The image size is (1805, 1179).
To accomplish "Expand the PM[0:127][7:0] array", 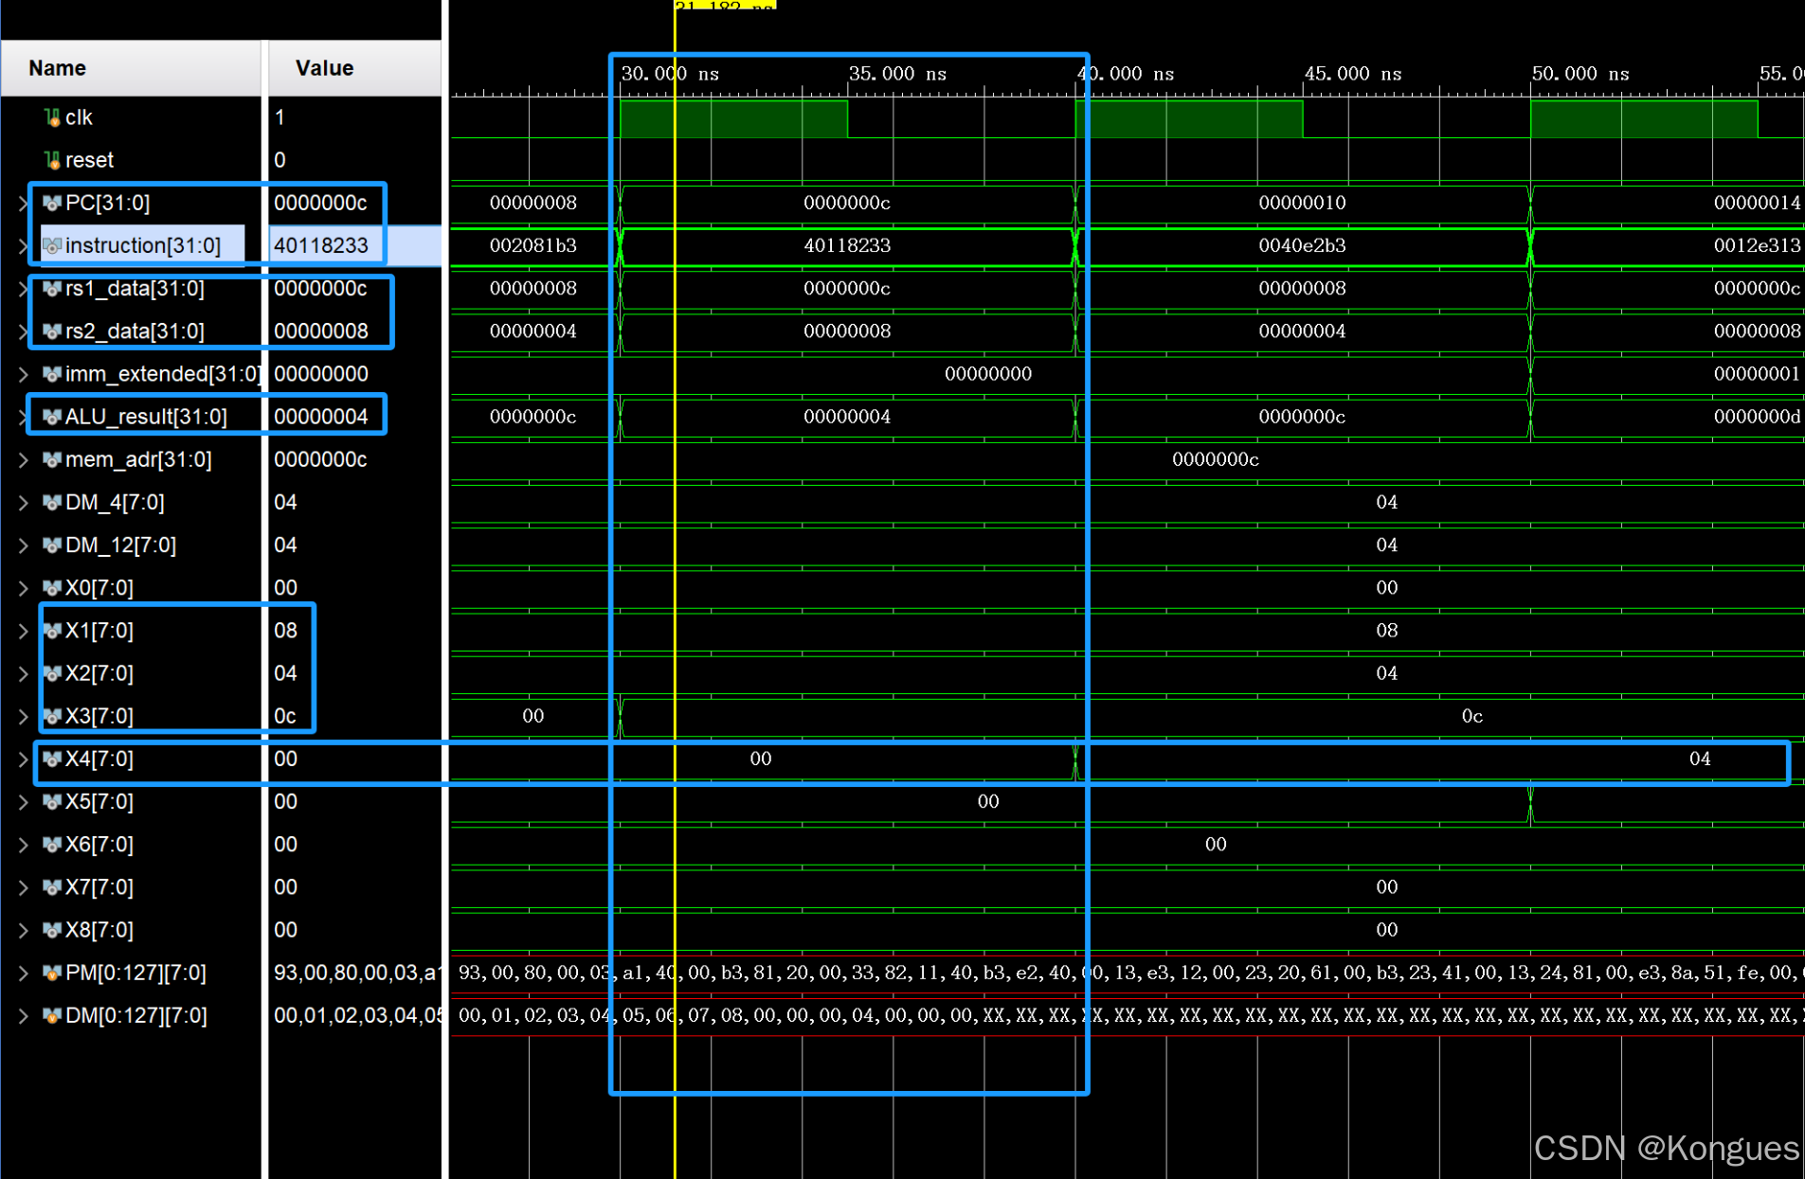I will [x=23, y=973].
